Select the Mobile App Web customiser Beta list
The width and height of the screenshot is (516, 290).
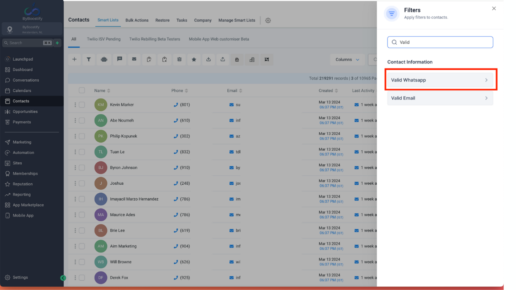(219, 39)
